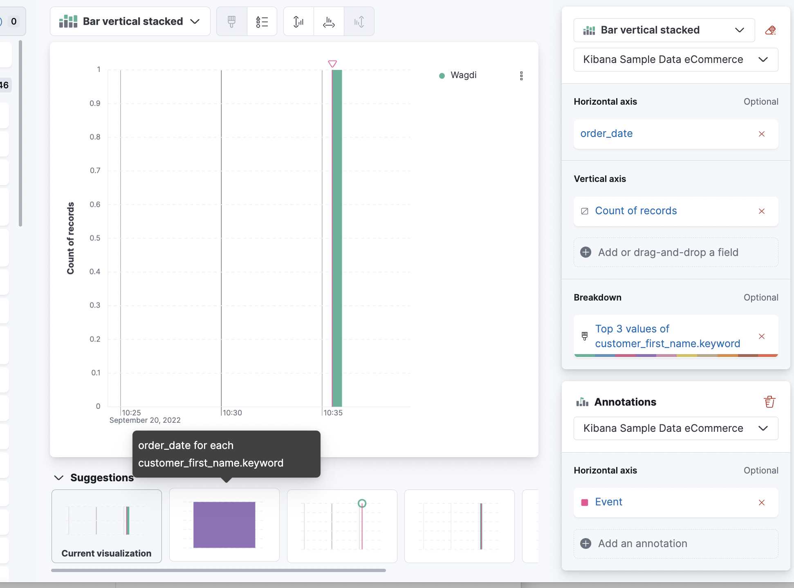The width and height of the screenshot is (794, 588).
Task: Open the right axis settings icon
Action: point(359,21)
